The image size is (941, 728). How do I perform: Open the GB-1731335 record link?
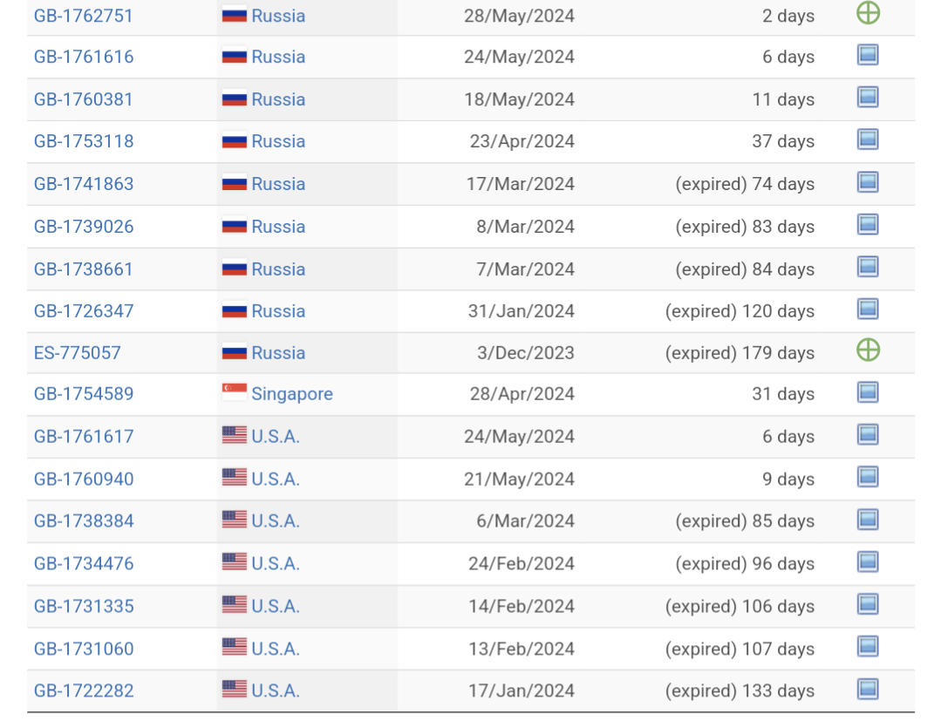pos(84,607)
